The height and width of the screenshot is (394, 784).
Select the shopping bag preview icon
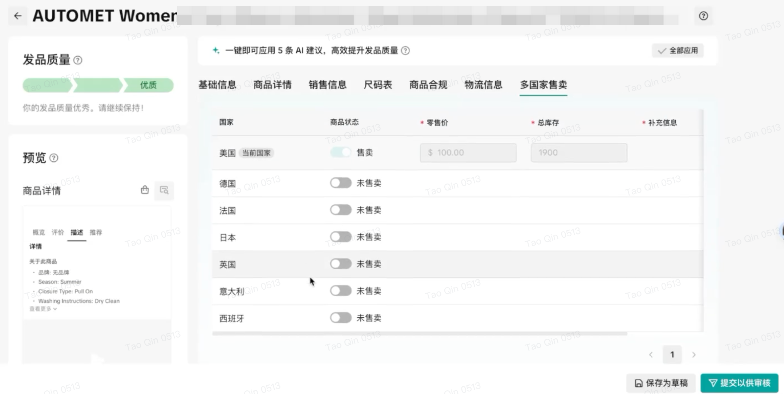145,190
